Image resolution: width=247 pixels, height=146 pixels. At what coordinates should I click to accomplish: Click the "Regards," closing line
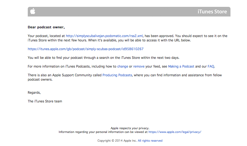tap(34, 92)
